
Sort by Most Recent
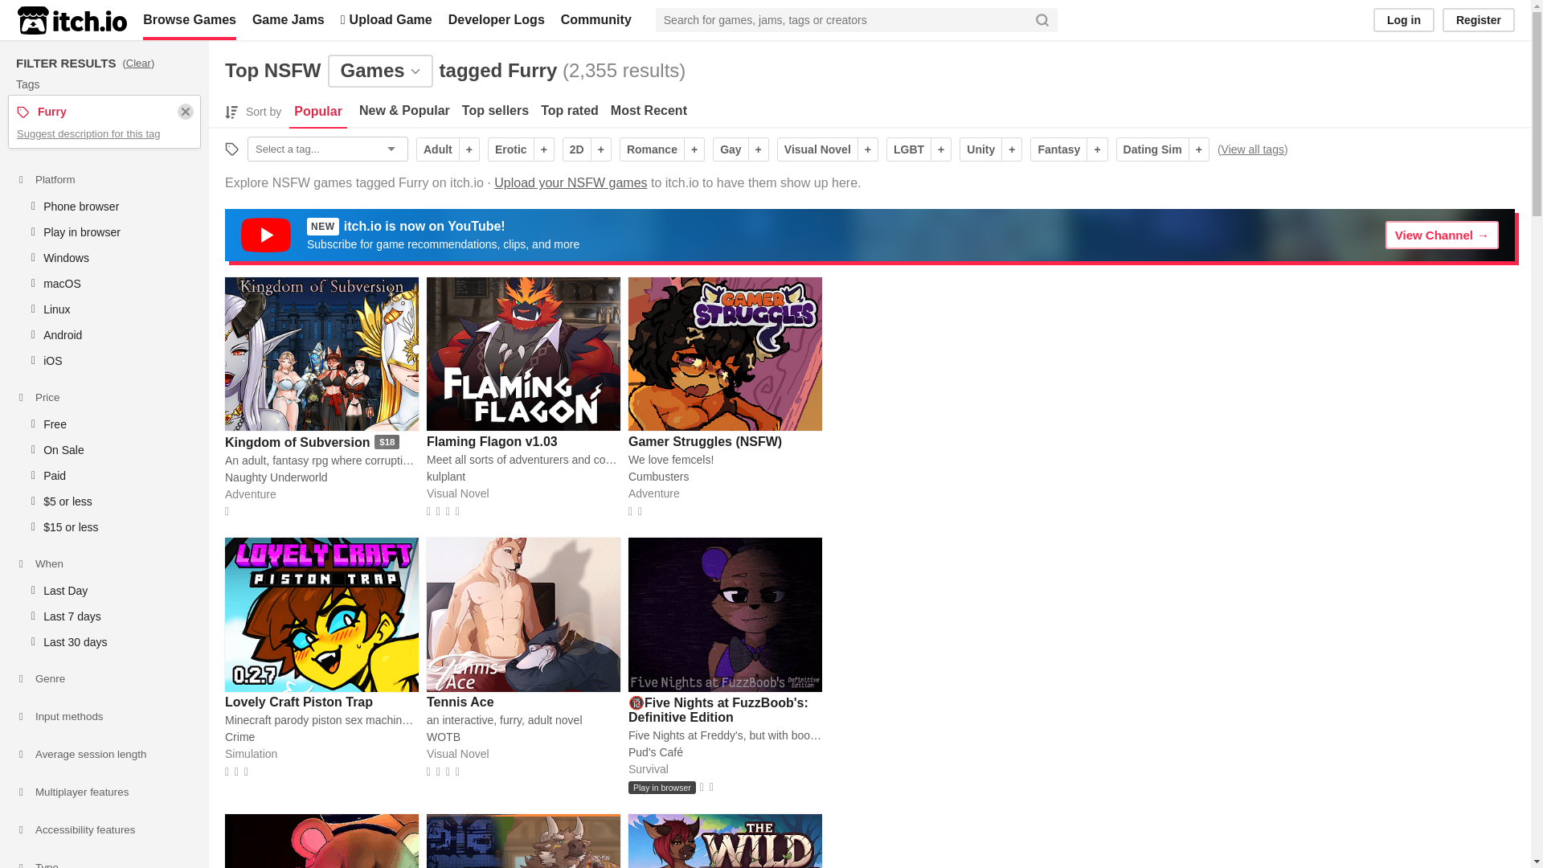(x=649, y=111)
